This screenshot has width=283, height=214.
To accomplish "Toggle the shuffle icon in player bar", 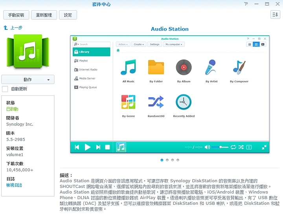I will 241,147.
